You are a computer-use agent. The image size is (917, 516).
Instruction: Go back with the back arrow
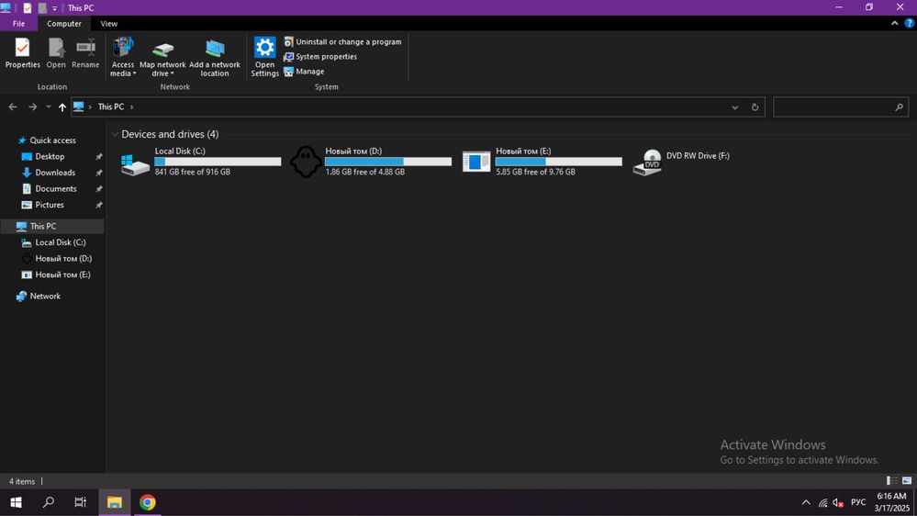13,107
